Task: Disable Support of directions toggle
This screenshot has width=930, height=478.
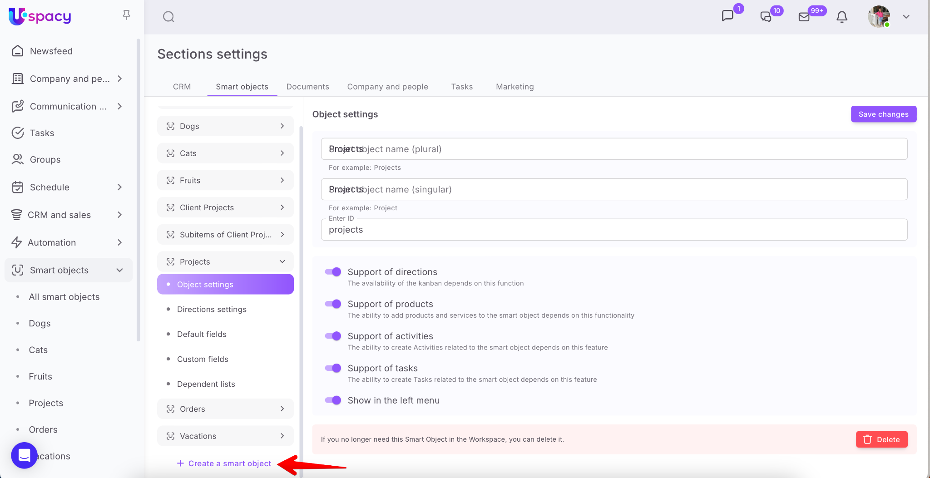Action: pyautogui.click(x=333, y=272)
